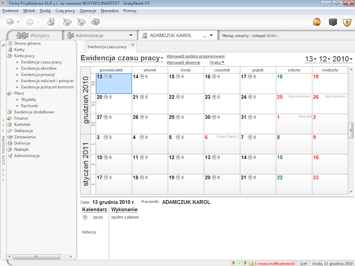Open help via the question-mark shield icon
Viewport: 355px width, 266px height.
click(x=347, y=22)
